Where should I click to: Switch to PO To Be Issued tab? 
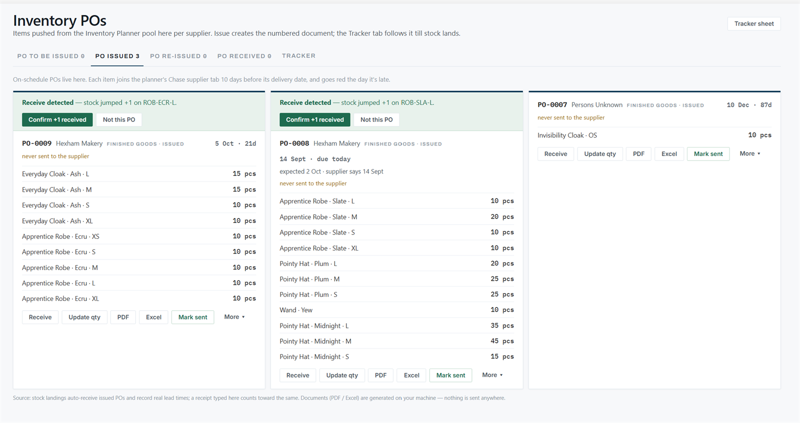51,56
